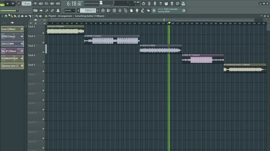Open the CALM (157)BPM clip menu arrow

(x=141, y=46)
